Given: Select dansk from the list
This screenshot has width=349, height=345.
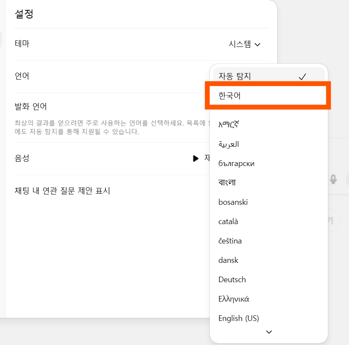Looking at the screenshot, I should pos(228,260).
